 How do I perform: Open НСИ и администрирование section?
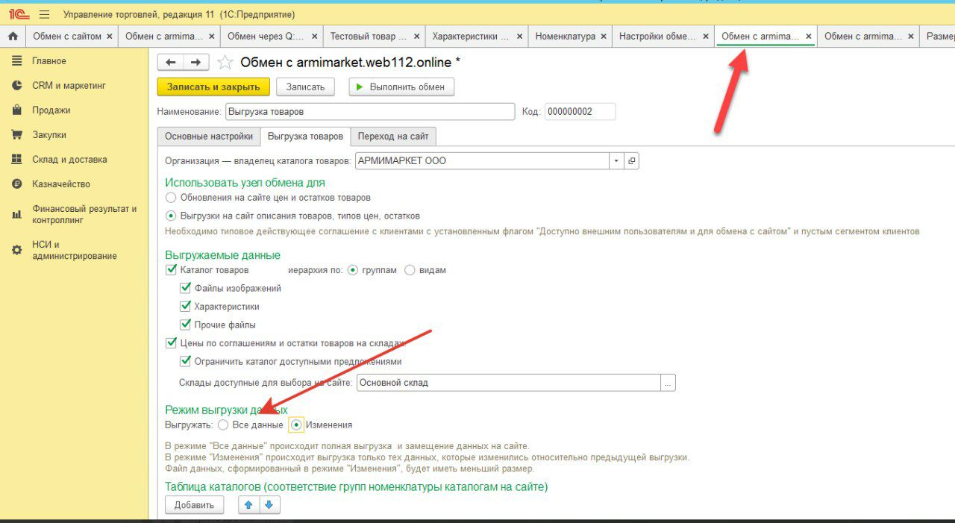point(74,250)
